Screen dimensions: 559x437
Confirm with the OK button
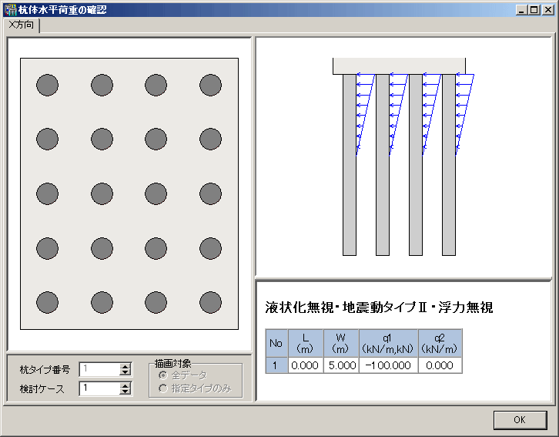coord(520,420)
